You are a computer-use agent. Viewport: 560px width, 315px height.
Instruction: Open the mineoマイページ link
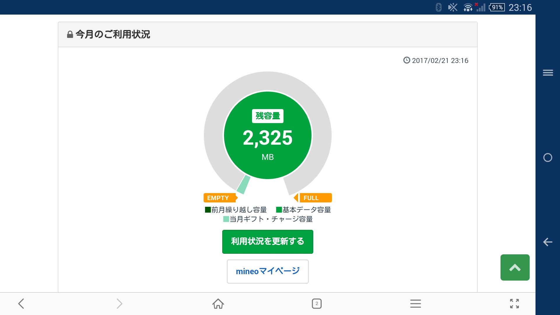267,271
